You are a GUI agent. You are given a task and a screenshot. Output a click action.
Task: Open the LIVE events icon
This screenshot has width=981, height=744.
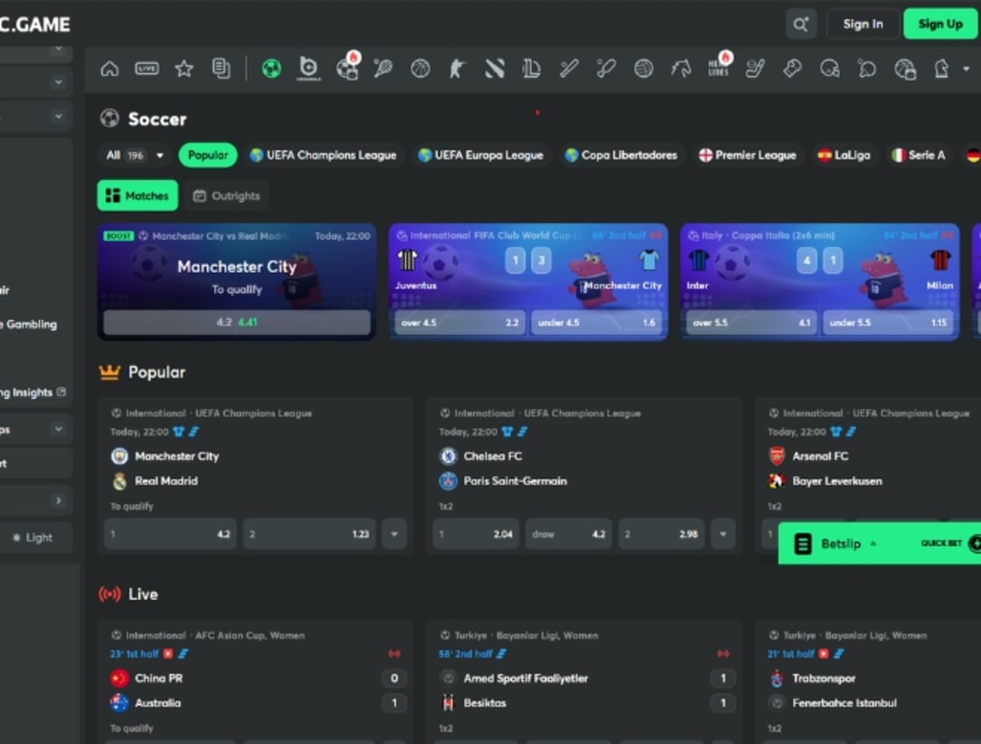147,68
